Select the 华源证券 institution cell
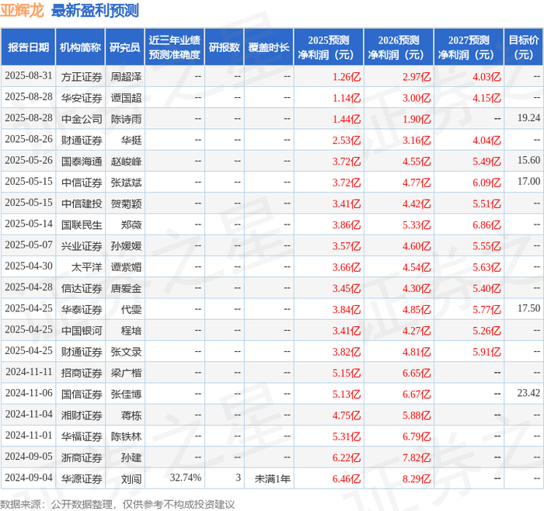The height and width of the screenshot is (511, 544). tap(82, 479)
